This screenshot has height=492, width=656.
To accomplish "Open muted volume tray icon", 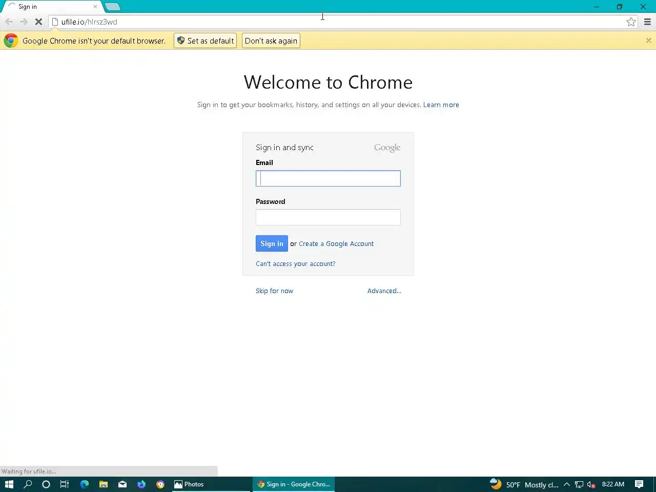I will [591, 484].
